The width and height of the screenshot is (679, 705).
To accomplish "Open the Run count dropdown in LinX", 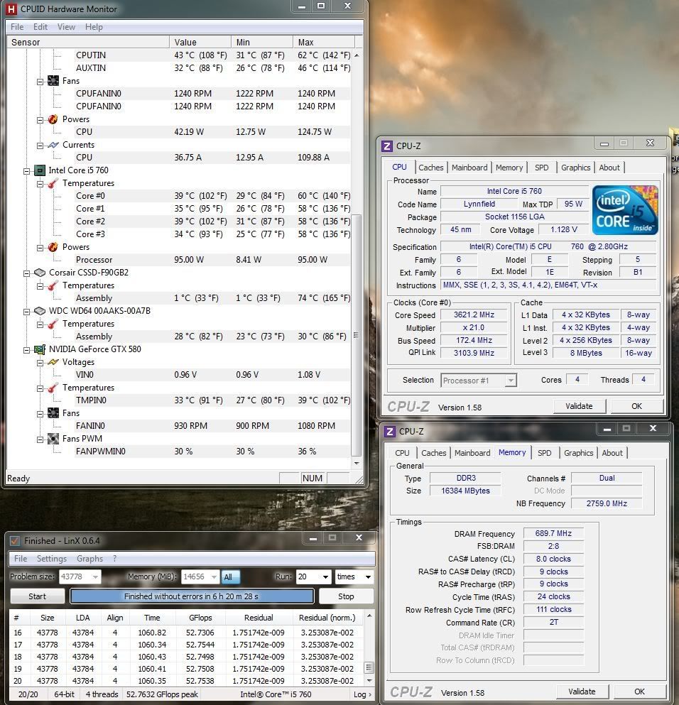I will (325, 577).
